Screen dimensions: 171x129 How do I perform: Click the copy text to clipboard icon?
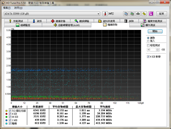pyautogui.click(x=126, y=14)
